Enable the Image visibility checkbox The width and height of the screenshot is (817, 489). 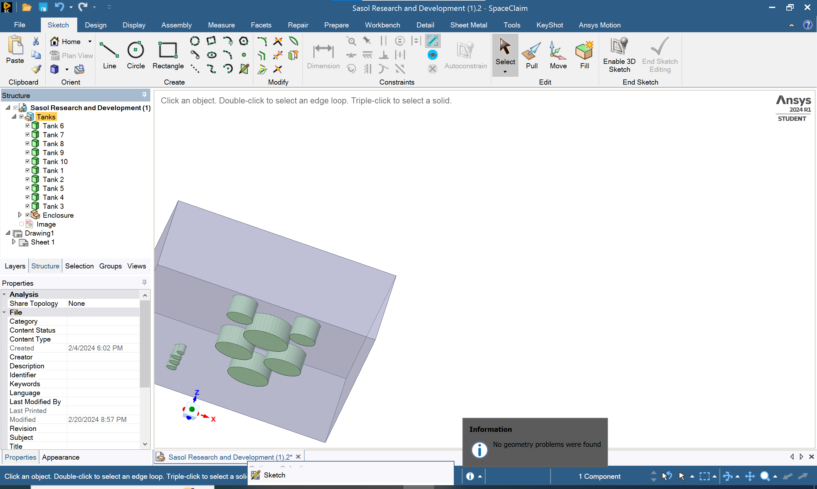pos(22,224)
